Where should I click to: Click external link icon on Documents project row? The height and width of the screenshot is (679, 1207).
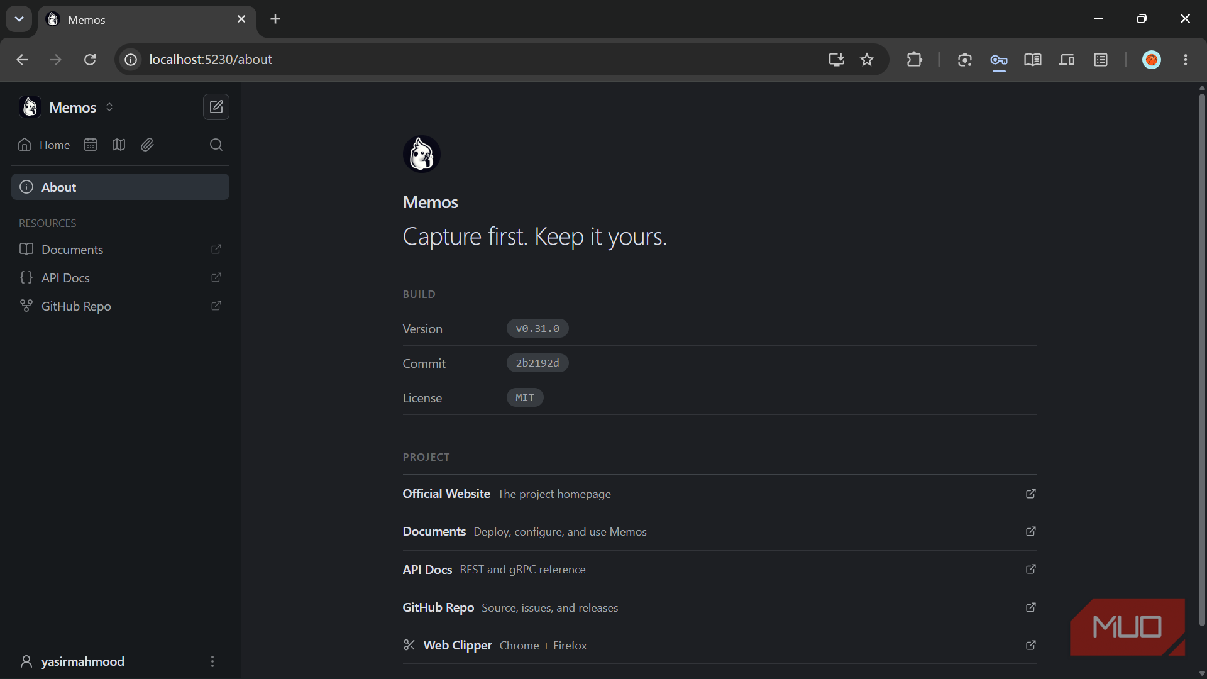coord(1031,531)
